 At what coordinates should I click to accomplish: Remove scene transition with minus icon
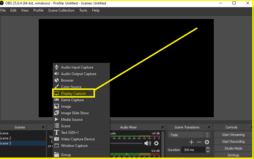click(x=199, y=142)
